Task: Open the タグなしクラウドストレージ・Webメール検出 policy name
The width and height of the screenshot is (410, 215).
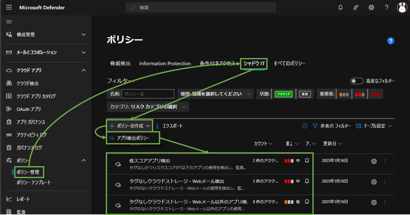Action: [x=177, y=181]
